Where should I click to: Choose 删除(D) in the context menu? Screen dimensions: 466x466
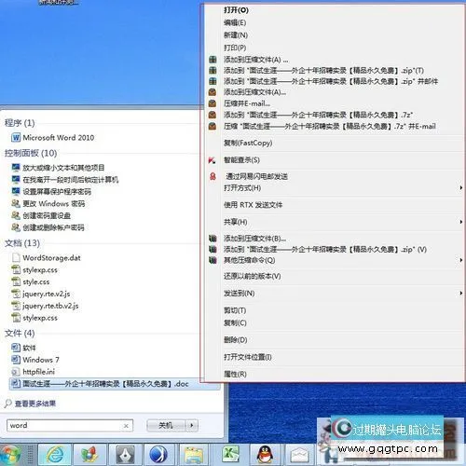236,340
